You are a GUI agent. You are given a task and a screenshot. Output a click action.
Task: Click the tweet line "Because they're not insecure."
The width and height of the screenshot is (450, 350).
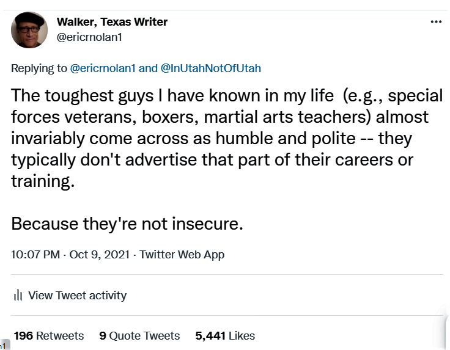click(x=127, y=224)
